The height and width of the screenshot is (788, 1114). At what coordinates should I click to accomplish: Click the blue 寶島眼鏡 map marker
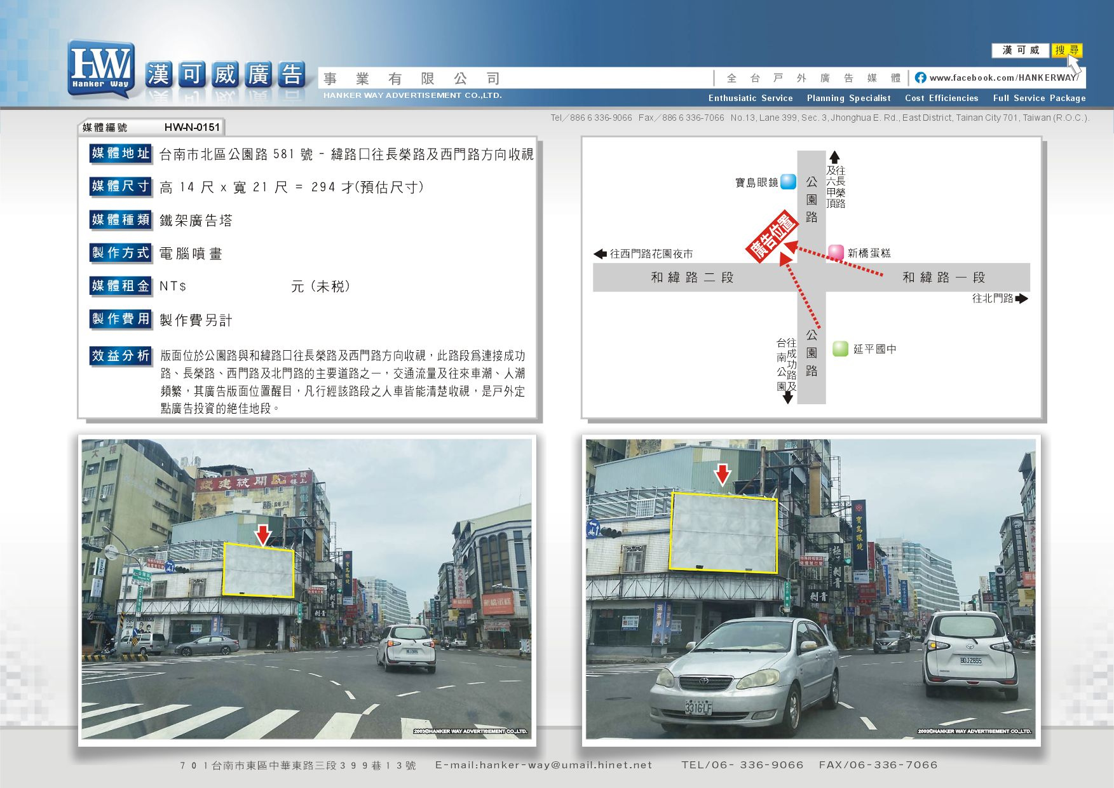788,182
